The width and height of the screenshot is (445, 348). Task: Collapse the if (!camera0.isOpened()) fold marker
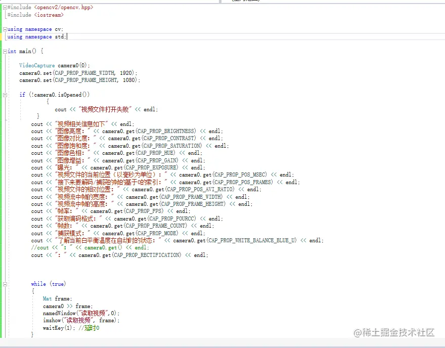(5, 95)
